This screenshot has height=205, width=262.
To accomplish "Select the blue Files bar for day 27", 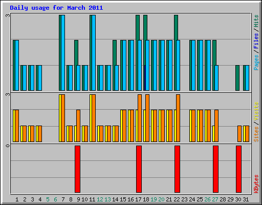I will [216, 78].
